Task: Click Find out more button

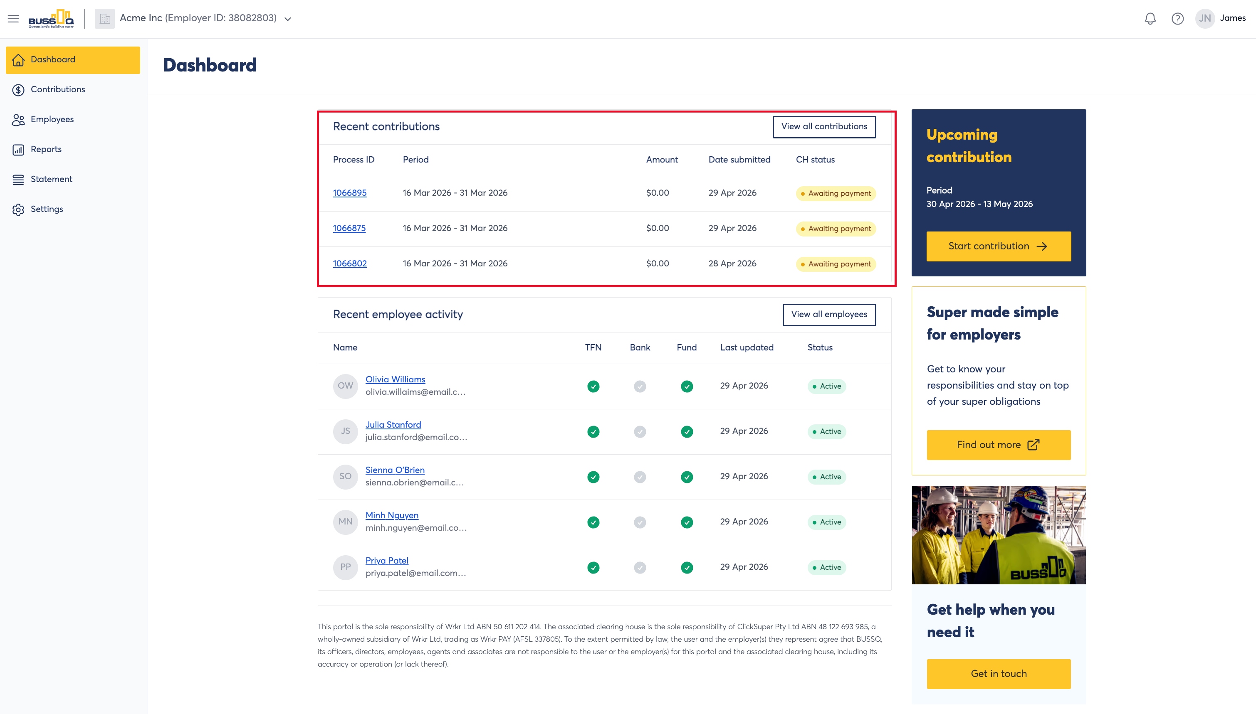Action: (999, 445)
